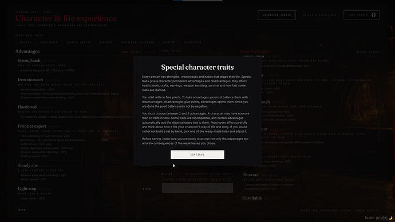The height and width of the screenshot is (222, 395).
Task: Click the Disadvantages heading in red
Action: (255, 51)
